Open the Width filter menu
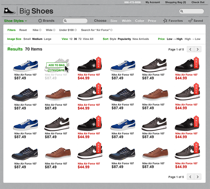The image size is (210, 189). tap(126, 21)
